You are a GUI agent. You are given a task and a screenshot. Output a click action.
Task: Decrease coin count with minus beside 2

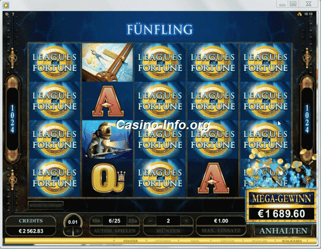(150, 221)
